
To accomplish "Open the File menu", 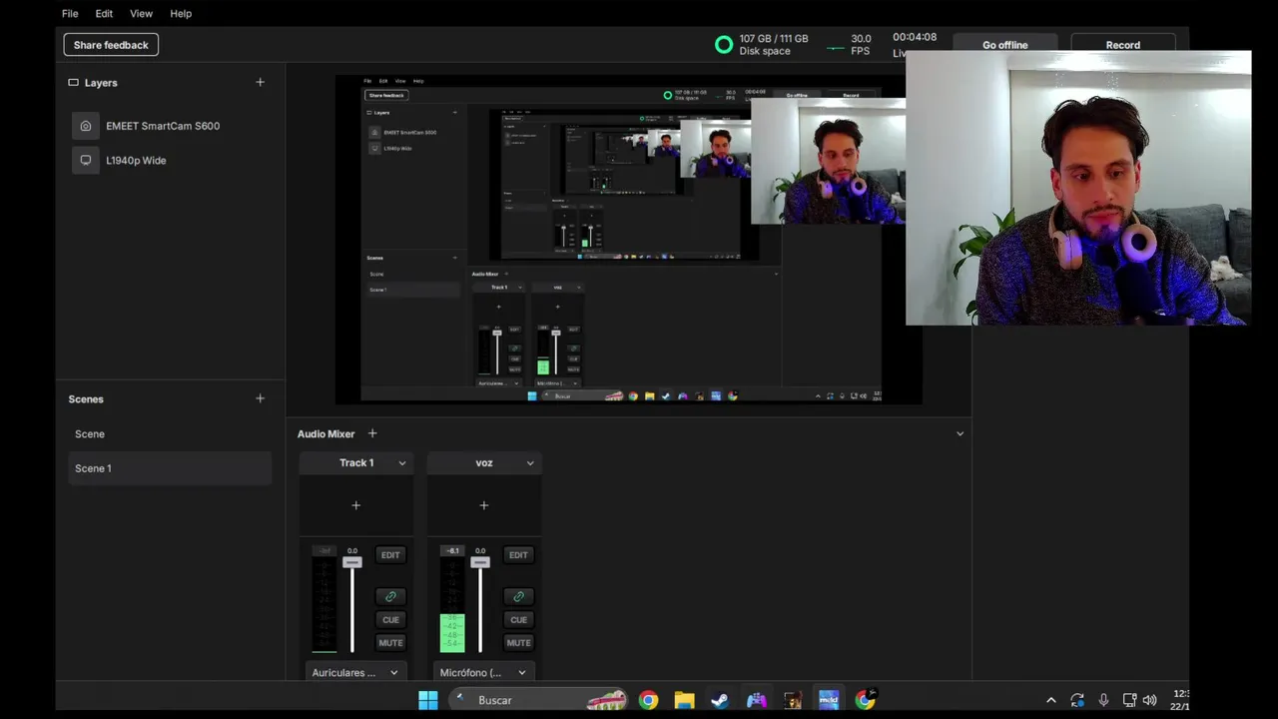I will pos(70,13).
